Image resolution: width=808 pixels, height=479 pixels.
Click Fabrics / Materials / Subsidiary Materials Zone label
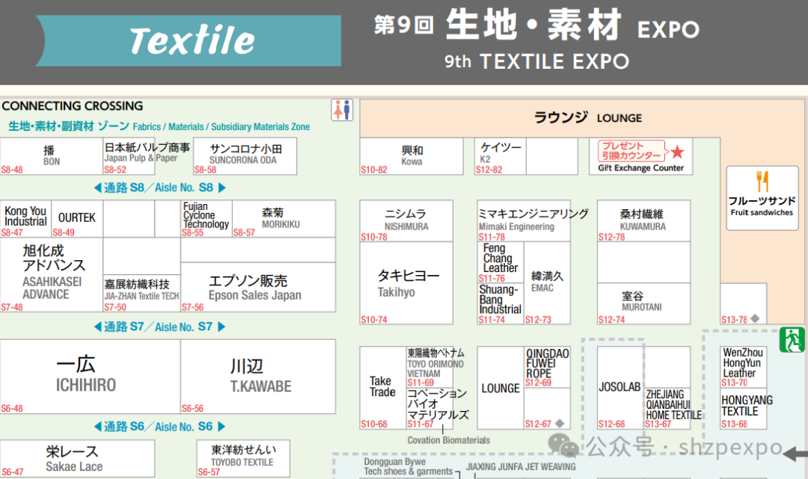(221, 126)
